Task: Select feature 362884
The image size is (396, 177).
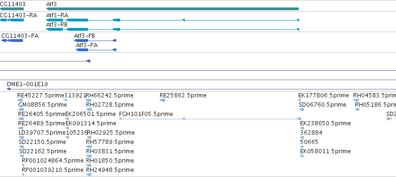Action: coord(311,132)
